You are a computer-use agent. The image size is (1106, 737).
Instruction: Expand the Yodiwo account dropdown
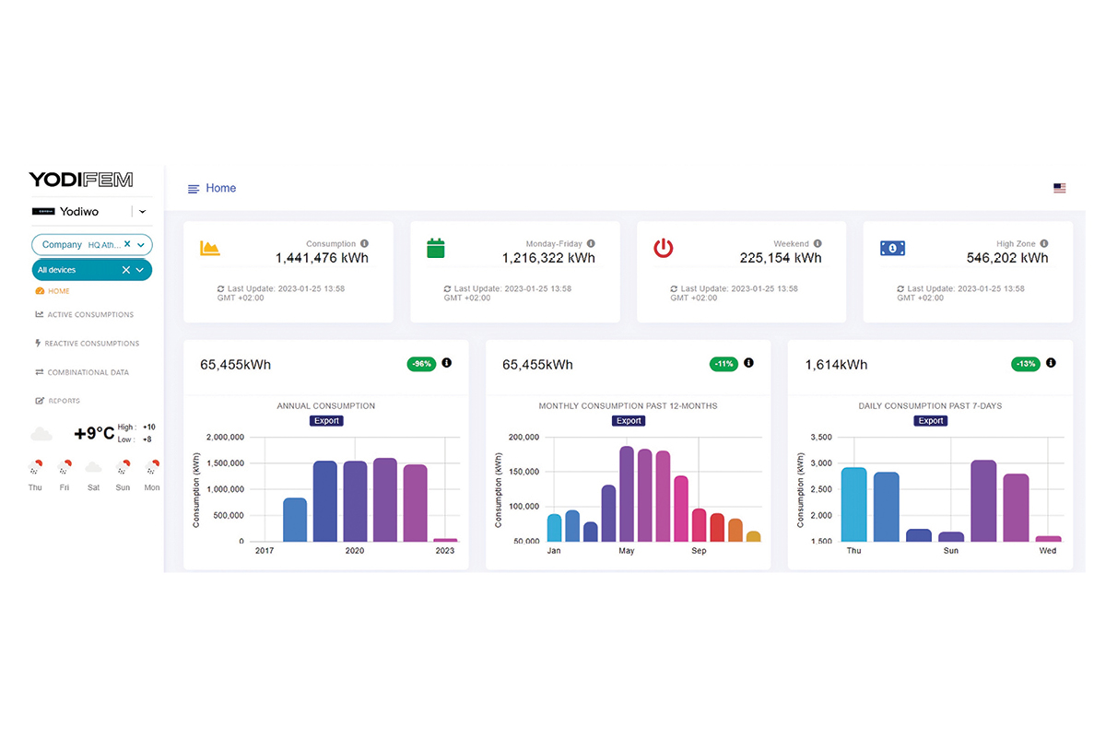142,212
